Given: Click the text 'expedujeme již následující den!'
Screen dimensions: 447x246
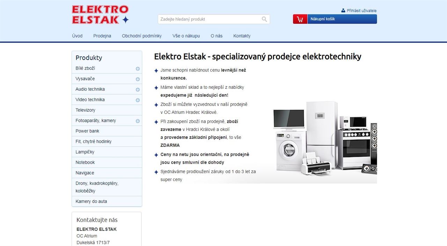Looking at the screenshot, I should 195,95.
